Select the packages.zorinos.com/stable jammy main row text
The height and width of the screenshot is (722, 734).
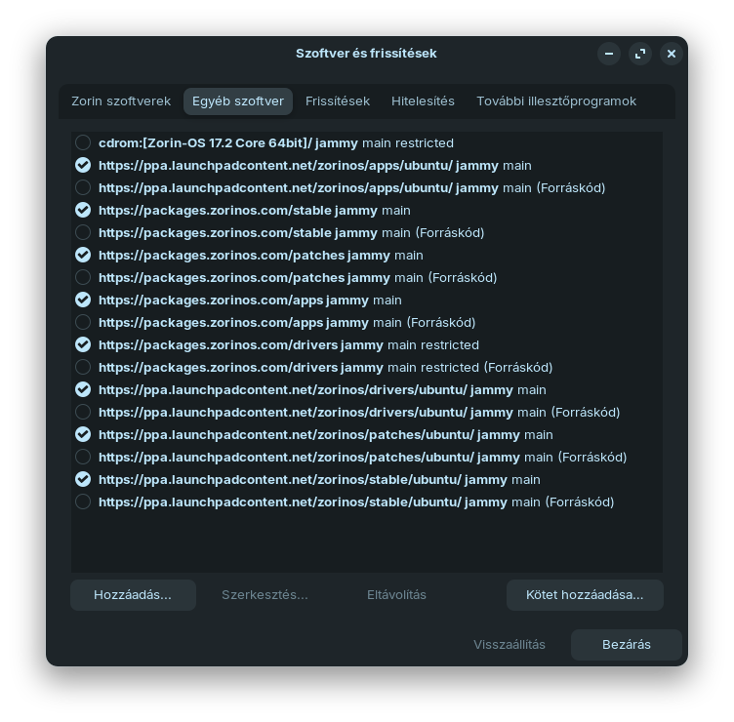(x=255, y=210)
